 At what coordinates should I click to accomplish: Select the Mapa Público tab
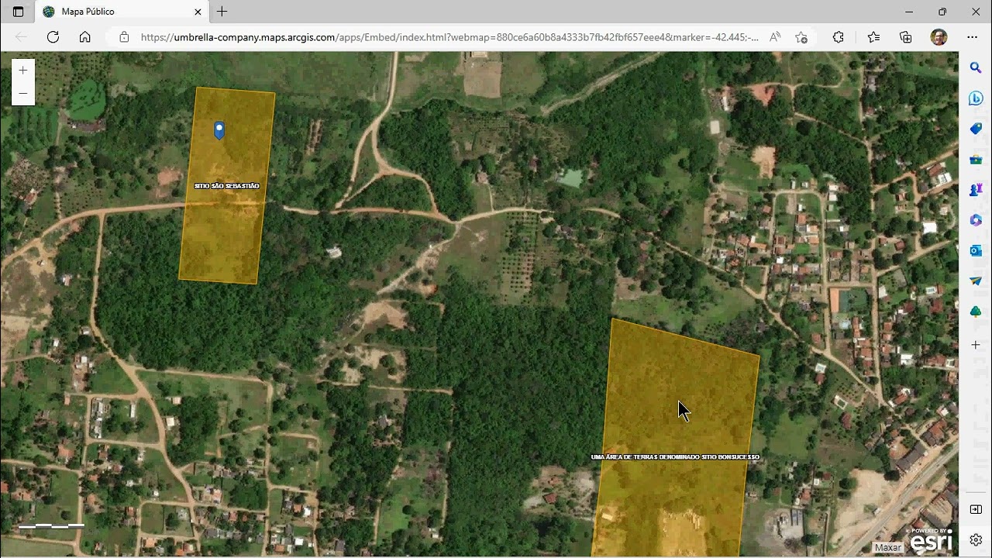pyautogui.click(x=122, y=12)
